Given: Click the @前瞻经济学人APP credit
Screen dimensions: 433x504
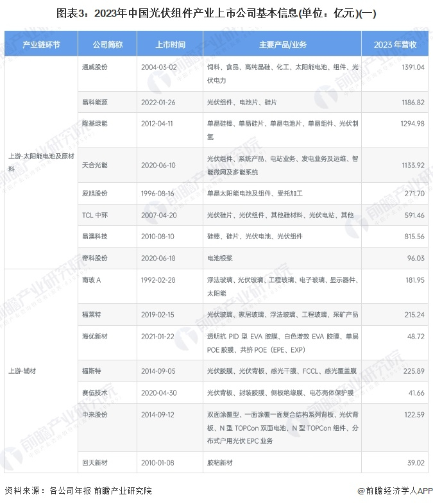Looking at the screenshot, I should 395,491.
